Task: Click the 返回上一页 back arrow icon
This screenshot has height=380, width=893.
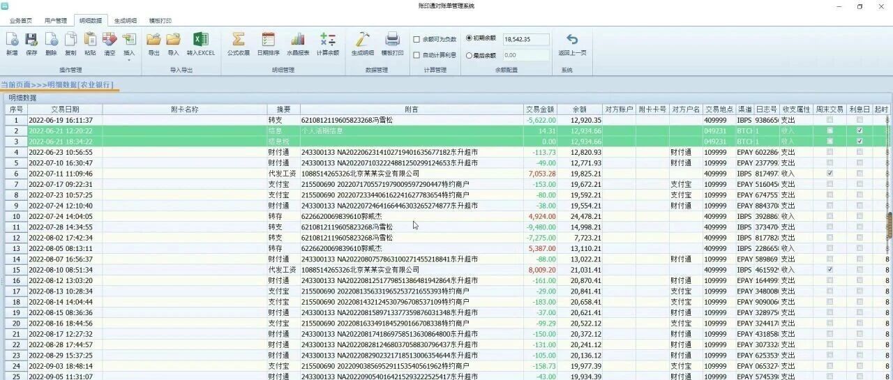Action: pyautogui.click(x=572, y=40)
